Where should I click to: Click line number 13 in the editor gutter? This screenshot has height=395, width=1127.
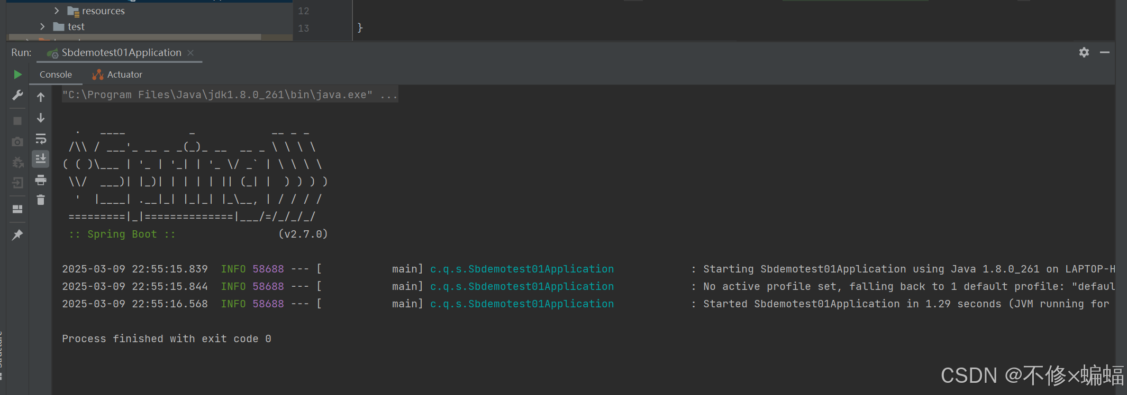304,29
